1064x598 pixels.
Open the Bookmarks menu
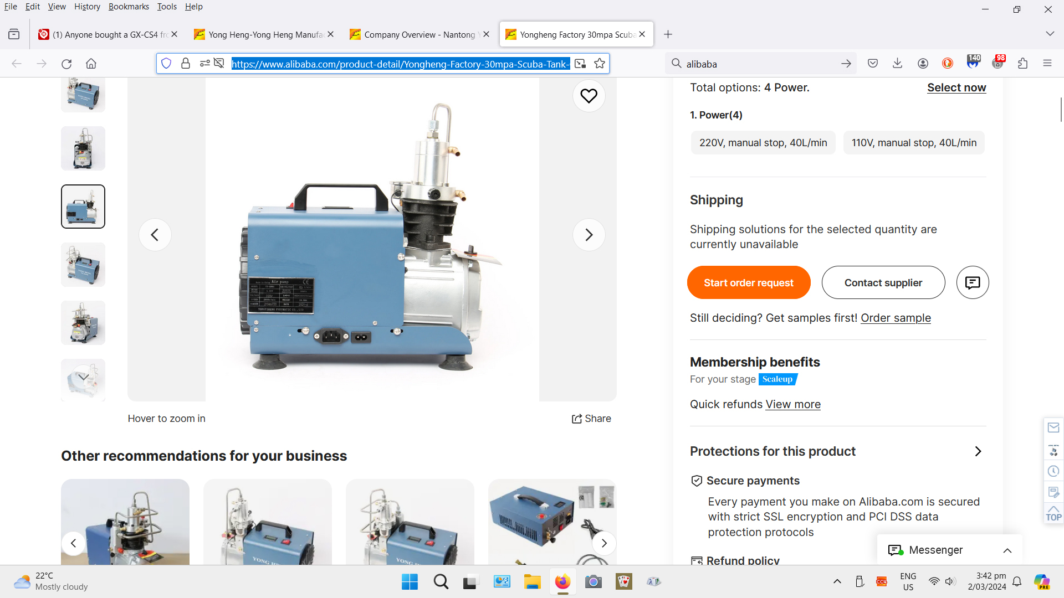click(129, 7)
